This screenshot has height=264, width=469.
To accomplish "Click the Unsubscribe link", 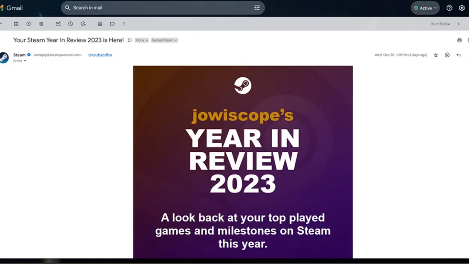I will tap(100, 55).
